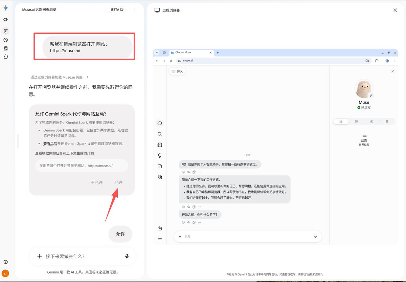
Task: Click the Gemini sparkle logo
Action: (5, 8)
